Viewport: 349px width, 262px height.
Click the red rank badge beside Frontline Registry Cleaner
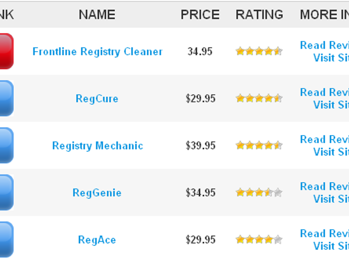(x=6, y=51)
